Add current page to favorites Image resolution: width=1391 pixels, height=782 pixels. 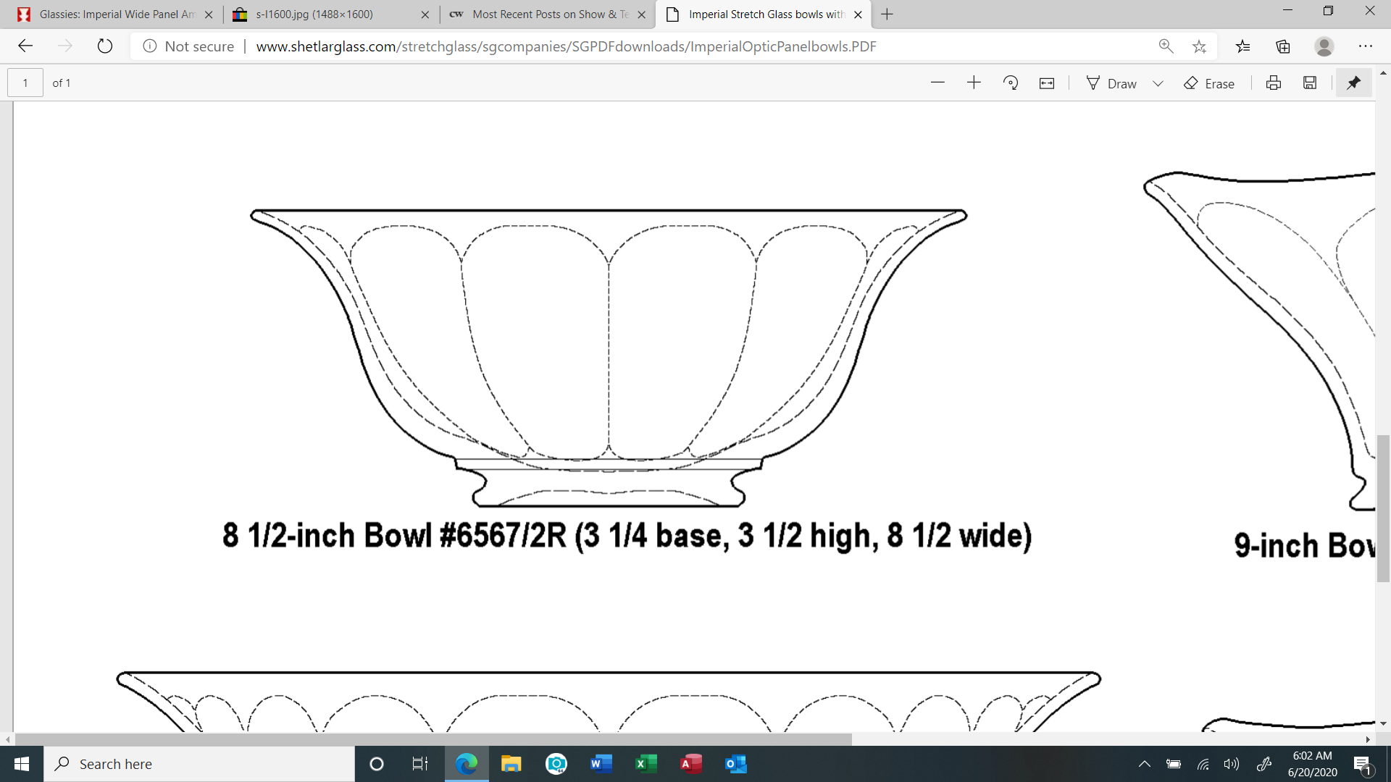point(1200,46)
